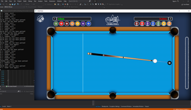Select the yellow striped ball in Robbie's row
This screenshot has height=110, width=191.
click(164, 24)
